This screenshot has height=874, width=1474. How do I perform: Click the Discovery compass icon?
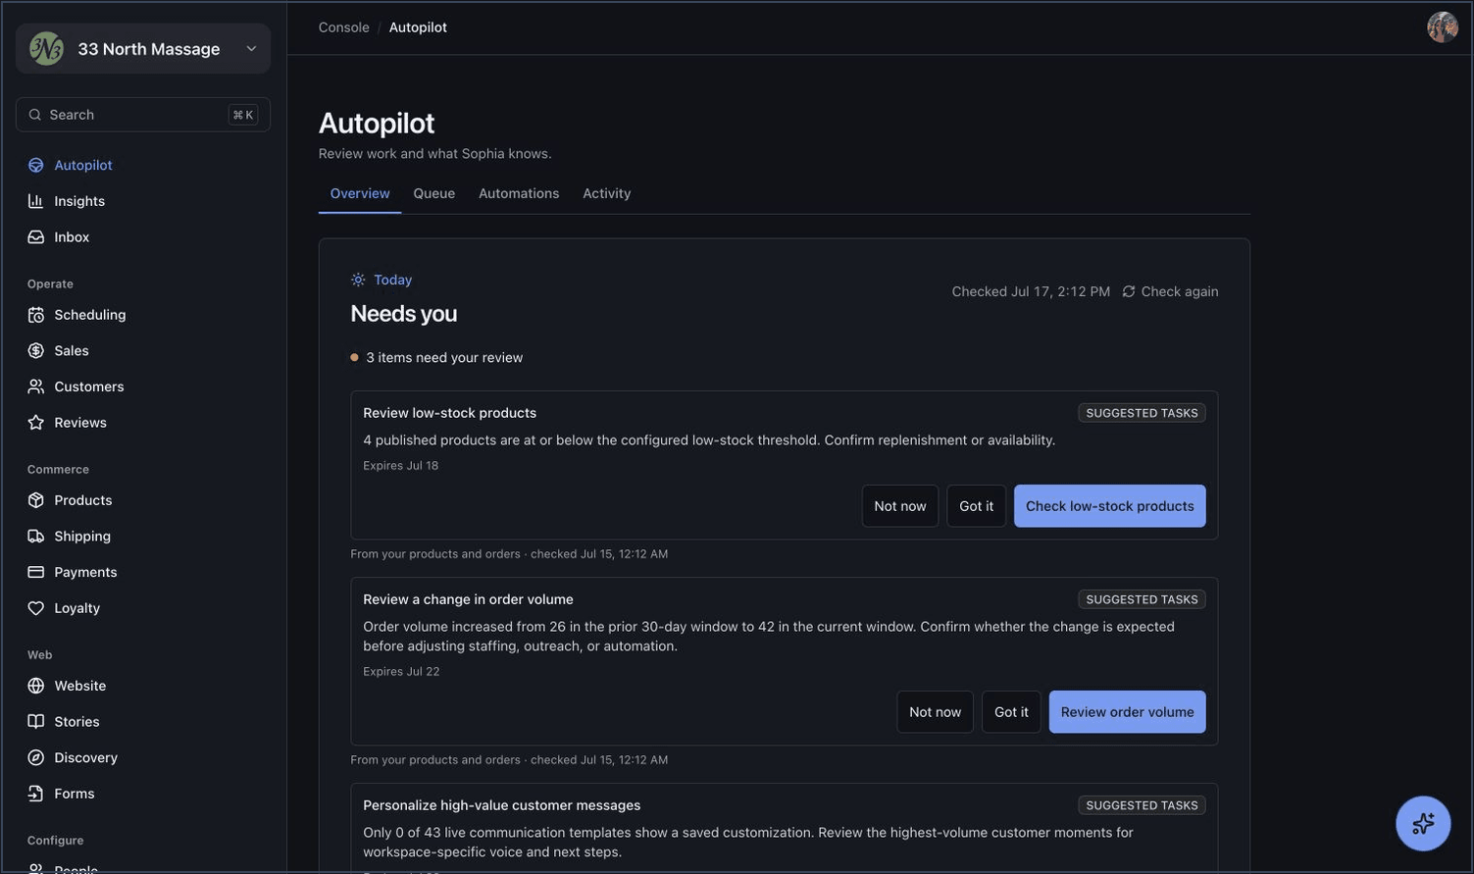pos(36,757)
